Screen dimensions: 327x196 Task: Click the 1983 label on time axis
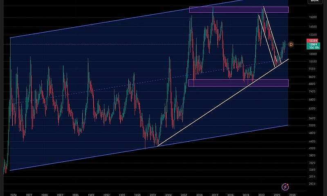pos(60,195)
